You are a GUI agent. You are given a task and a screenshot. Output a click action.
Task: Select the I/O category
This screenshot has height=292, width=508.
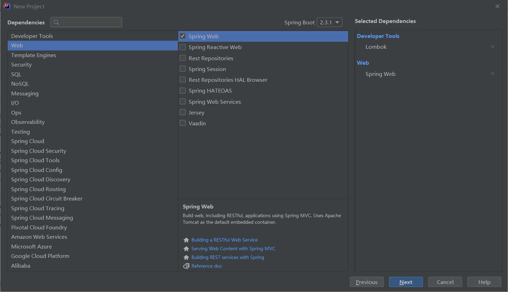93,103
